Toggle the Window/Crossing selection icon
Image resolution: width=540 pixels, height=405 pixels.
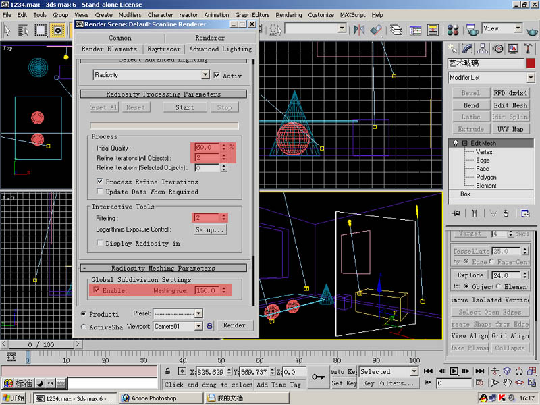(x=58, y=30)
